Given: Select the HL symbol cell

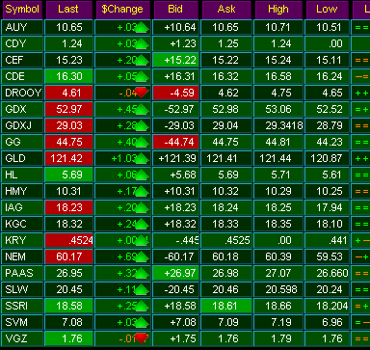Looking at the screenshot, I should [x=22, y=175].
